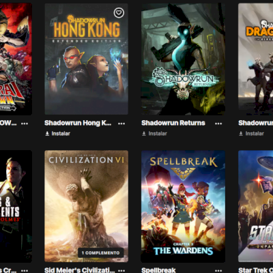This screenshot has height=273, width=273.
Task: Click the 1 Complemento badge on Civilization VI
Action: (x=100, y=253)
